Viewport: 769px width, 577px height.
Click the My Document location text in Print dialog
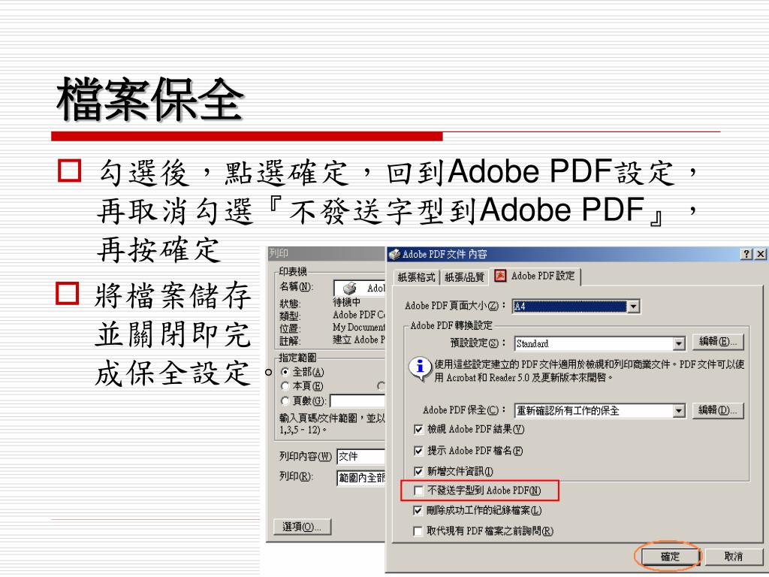pos(359,328)
